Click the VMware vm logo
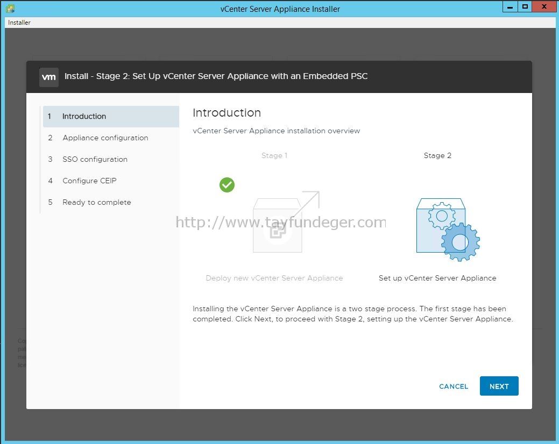 [49, 77]
